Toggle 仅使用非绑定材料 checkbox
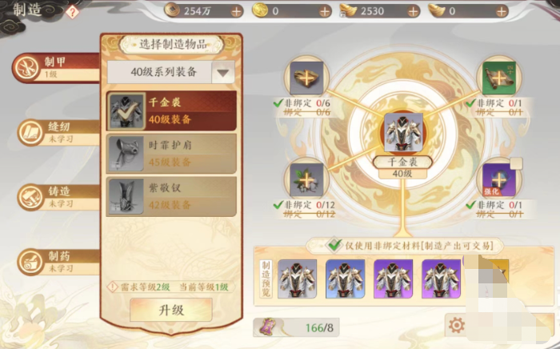 coord(334,246)
